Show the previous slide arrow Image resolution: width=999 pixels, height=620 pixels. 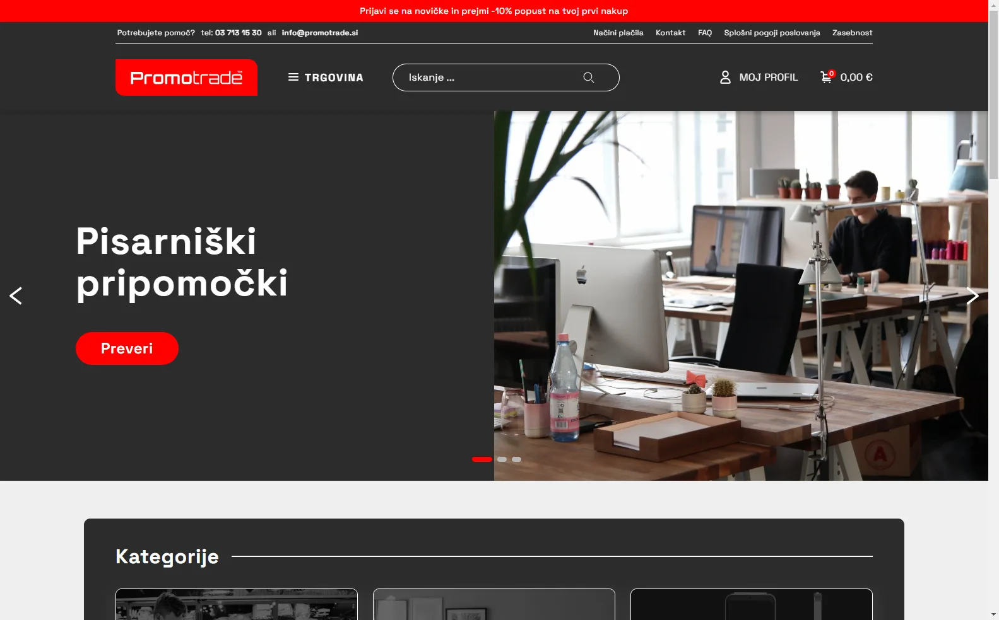16,296
